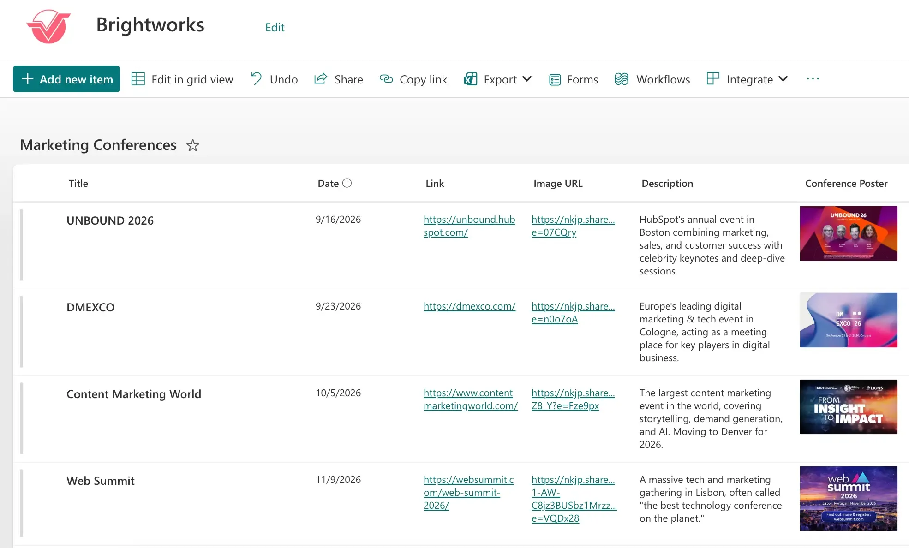This screenshot has height=548, width=909.
Task: Open the Workflows icon
Action: click(622, 79)
